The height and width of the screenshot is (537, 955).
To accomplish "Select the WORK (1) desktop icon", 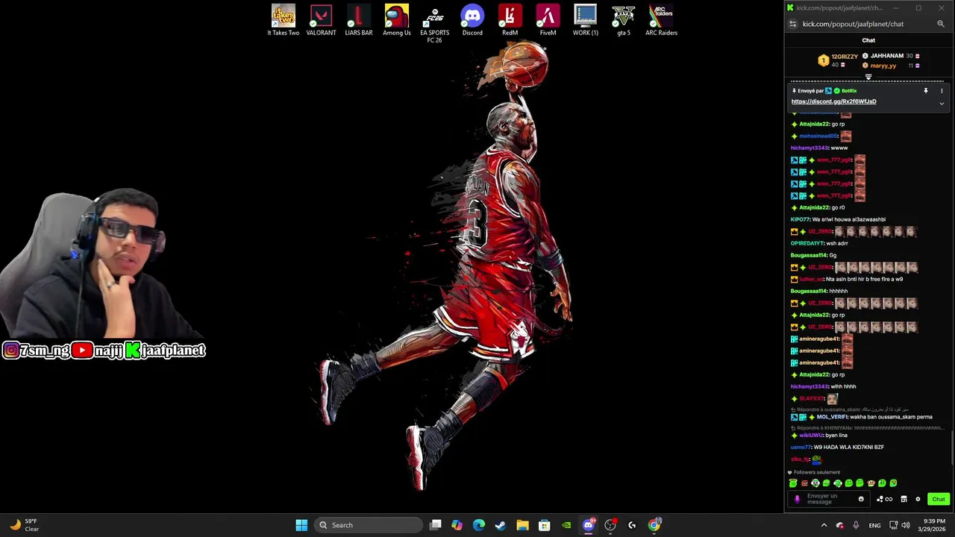I will [x=586, y=20].
